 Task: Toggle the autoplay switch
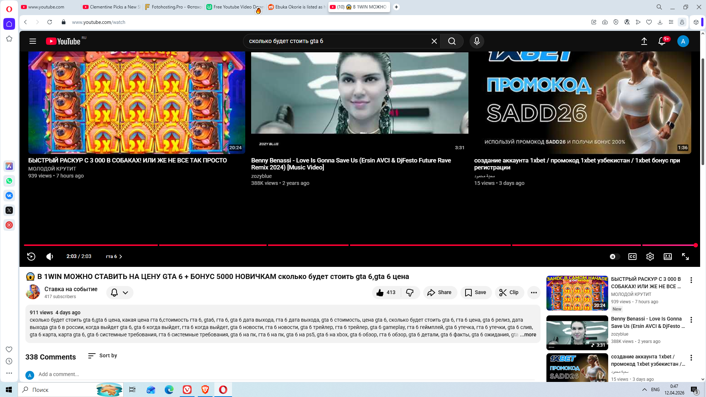point(614,257)
